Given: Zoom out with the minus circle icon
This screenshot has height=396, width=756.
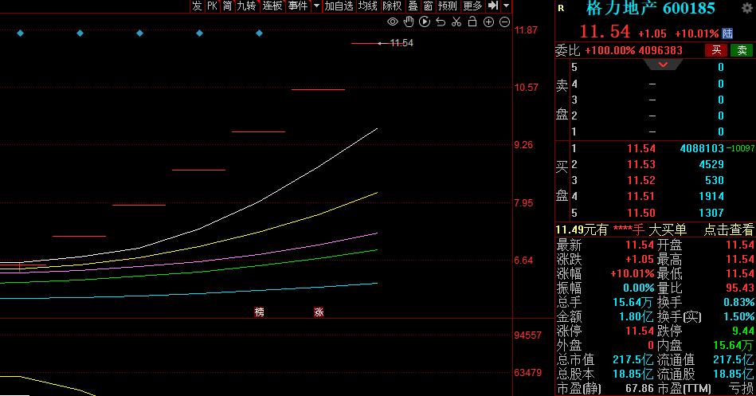Looking at the screenshot, I should point(504,22).
